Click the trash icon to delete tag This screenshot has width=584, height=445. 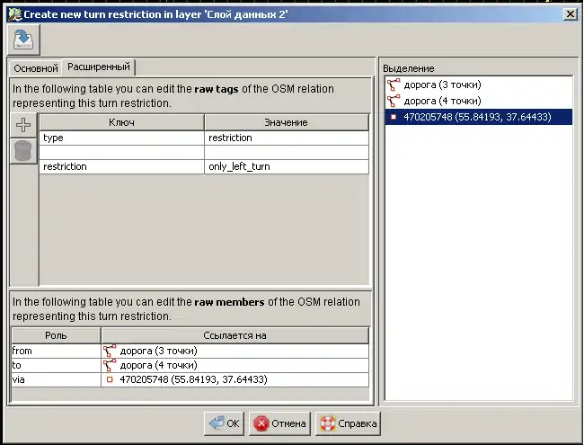tap(23, 151)
